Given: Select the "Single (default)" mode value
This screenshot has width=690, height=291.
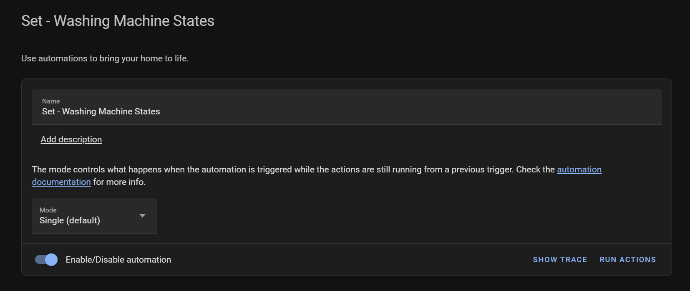Looking at the screenshot, I should 70,220.
